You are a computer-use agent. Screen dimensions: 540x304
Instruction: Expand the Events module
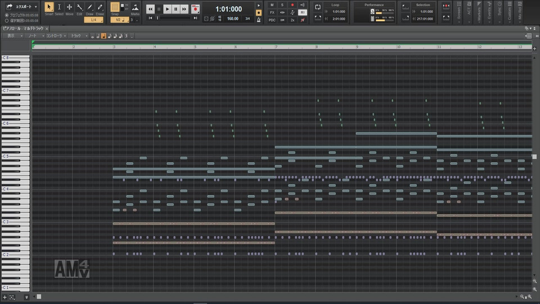(489, 12)
